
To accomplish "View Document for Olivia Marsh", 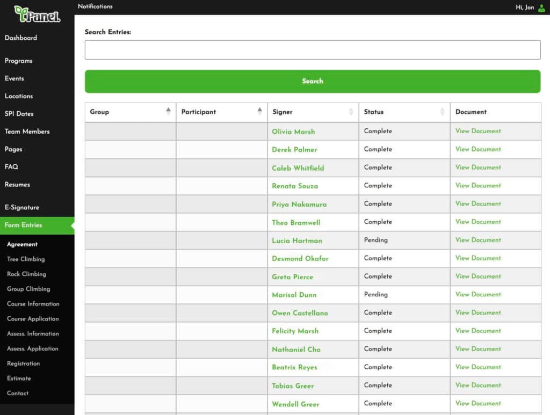I will pos(478,131).
